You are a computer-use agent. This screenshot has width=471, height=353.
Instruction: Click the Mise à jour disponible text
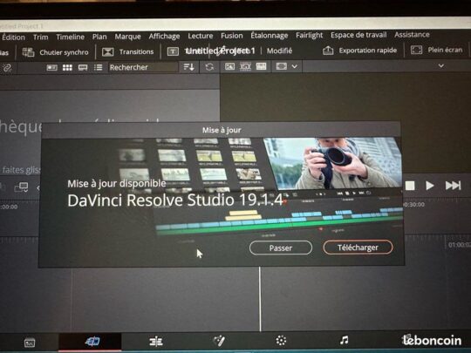click(x=117, y=183)
